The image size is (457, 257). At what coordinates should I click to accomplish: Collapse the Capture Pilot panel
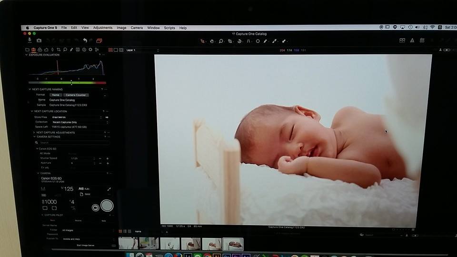point(42,215)
